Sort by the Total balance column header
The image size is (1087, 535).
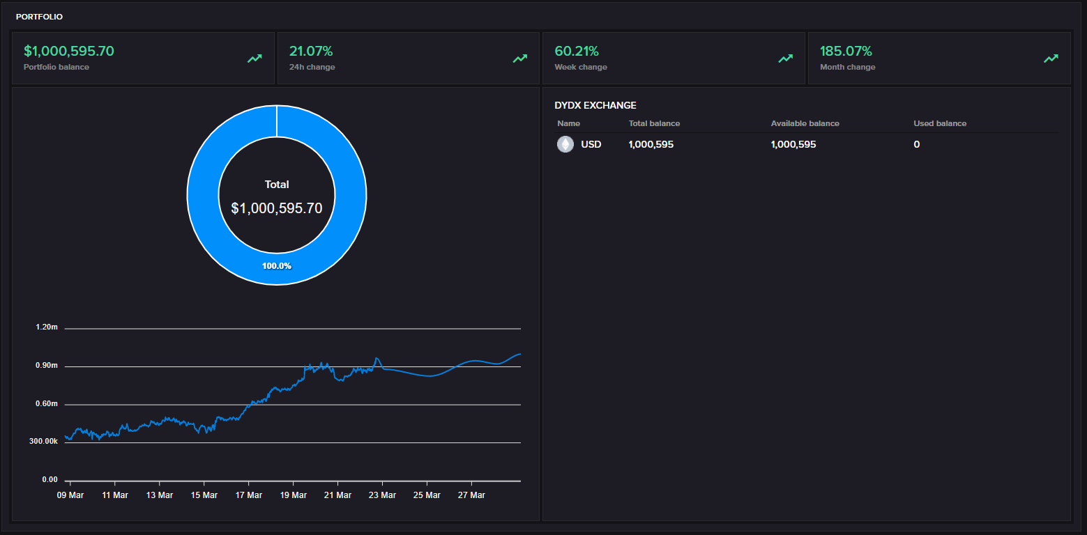654,123
